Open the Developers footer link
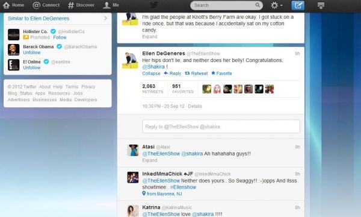This screenshot has width=361, height=217. point(85,99)
